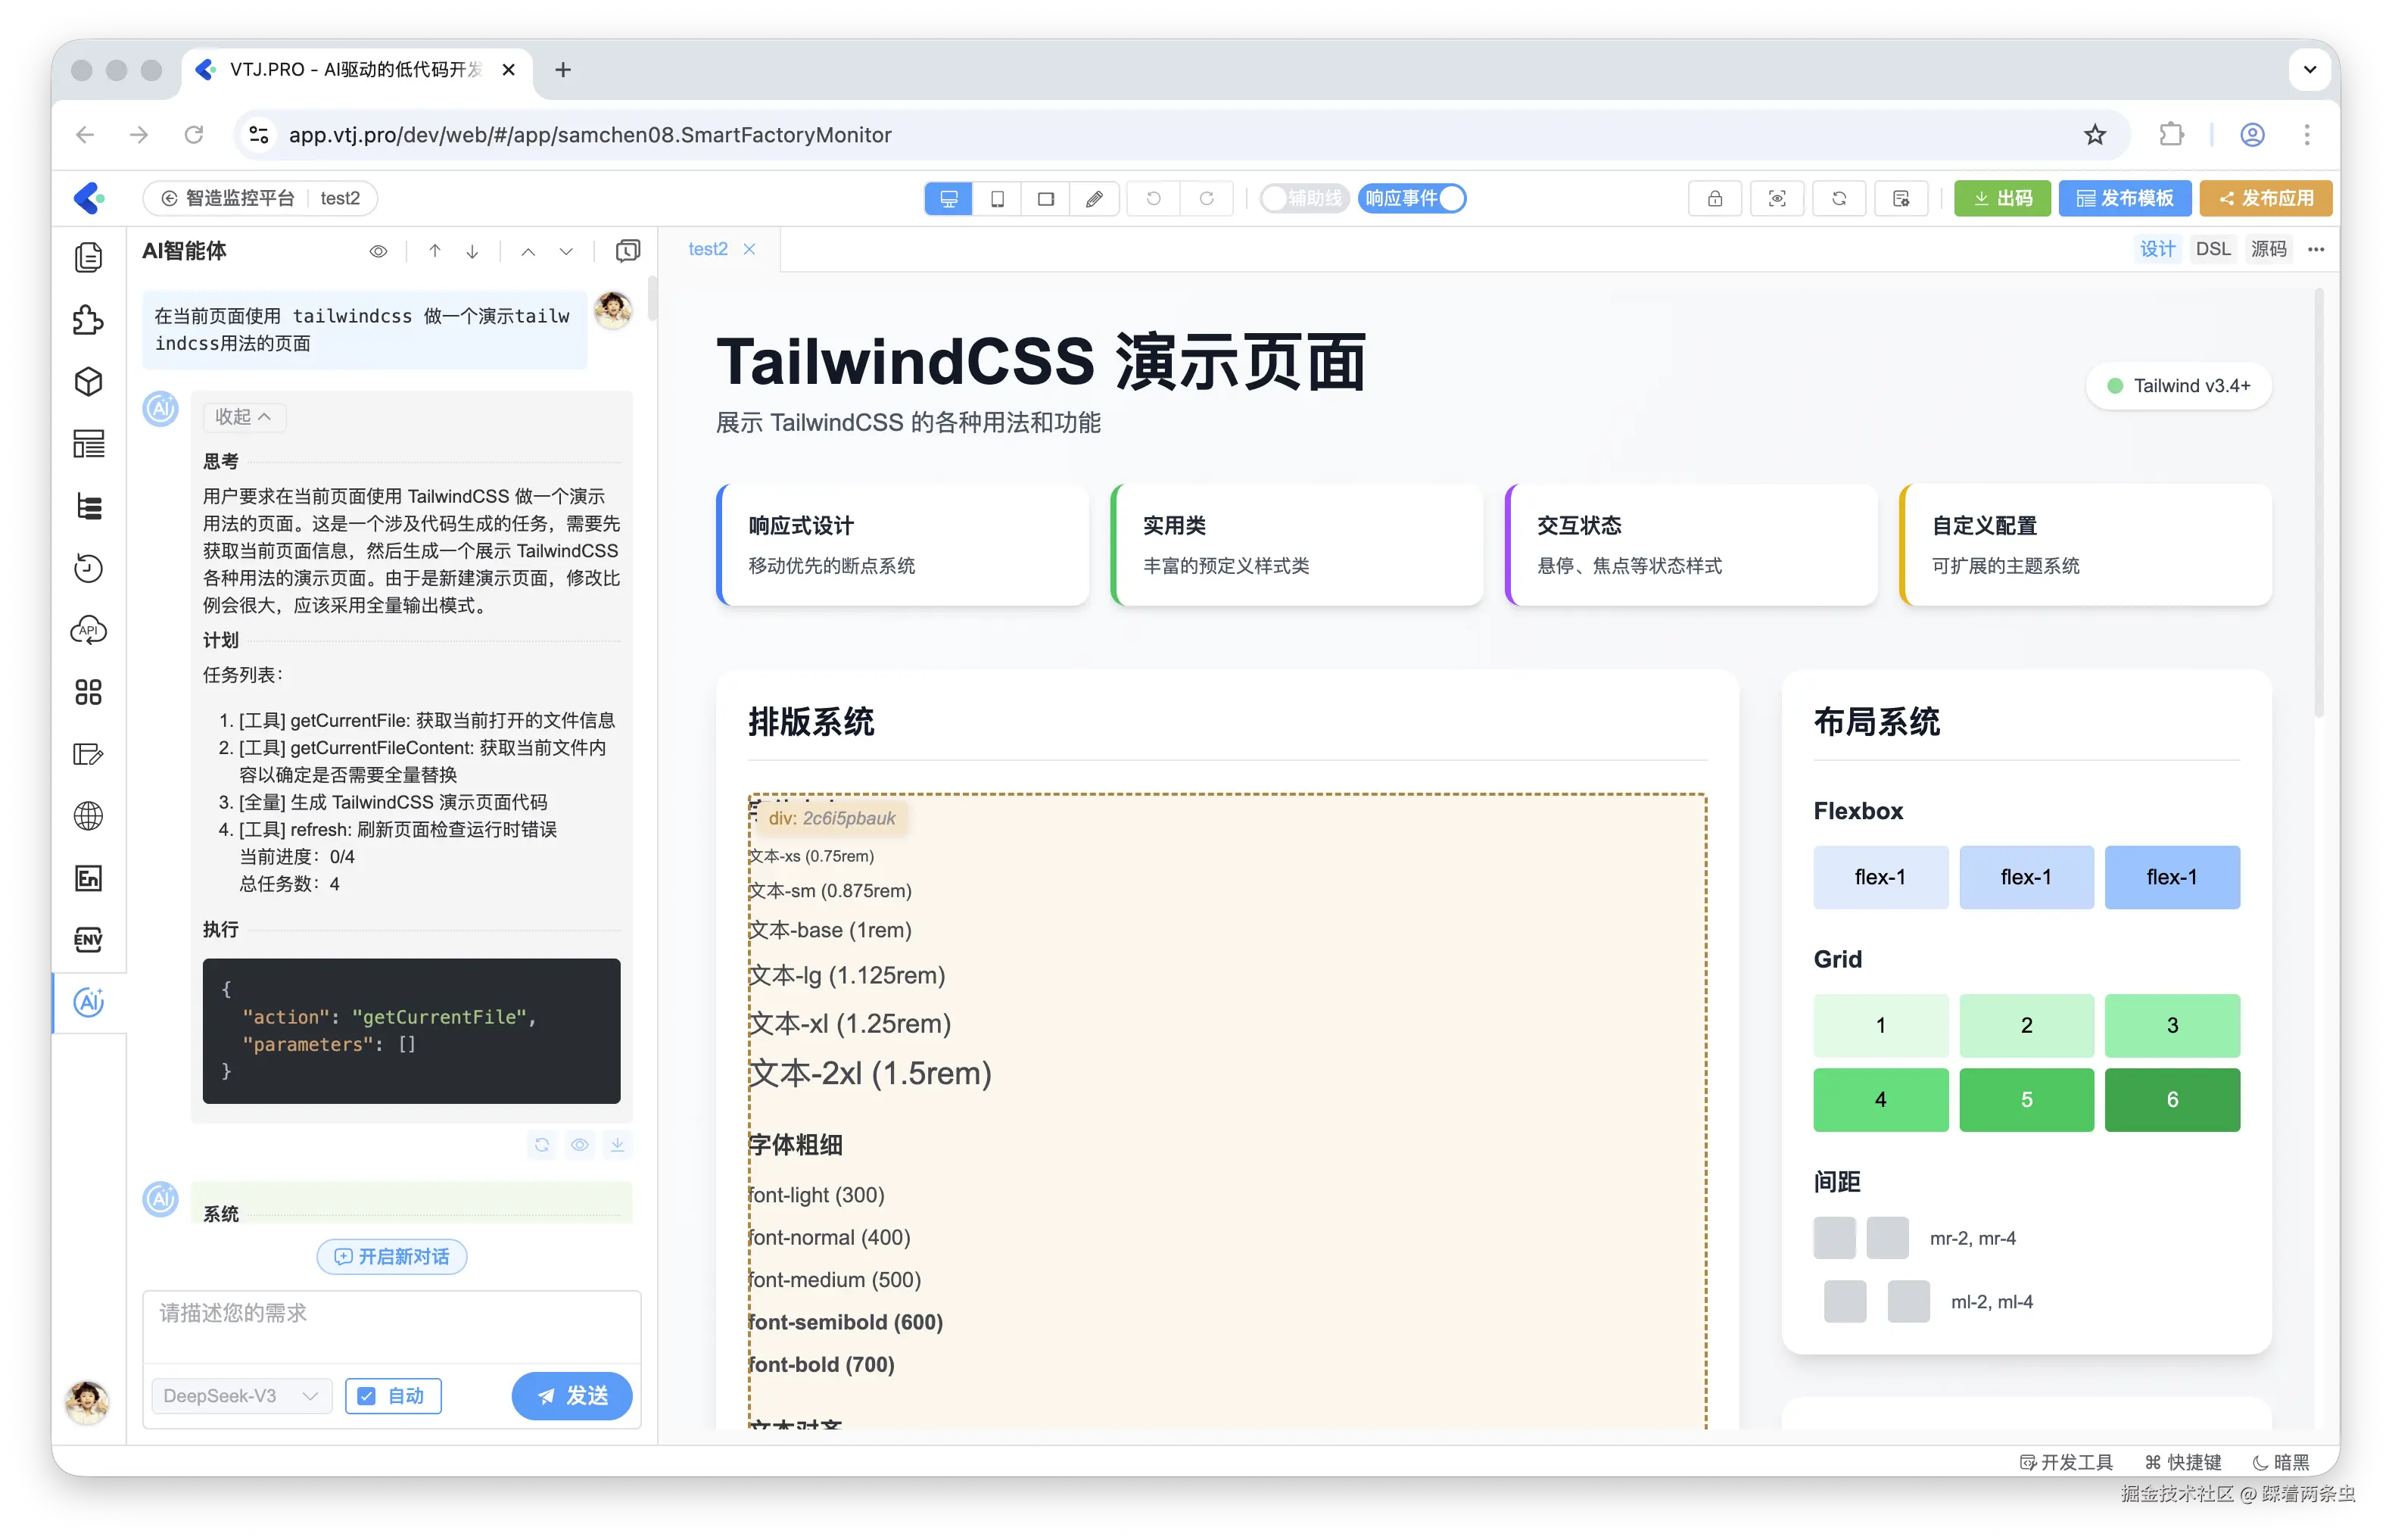
Task: Click the 开启新对话 button
Action: click(392, 1257)
